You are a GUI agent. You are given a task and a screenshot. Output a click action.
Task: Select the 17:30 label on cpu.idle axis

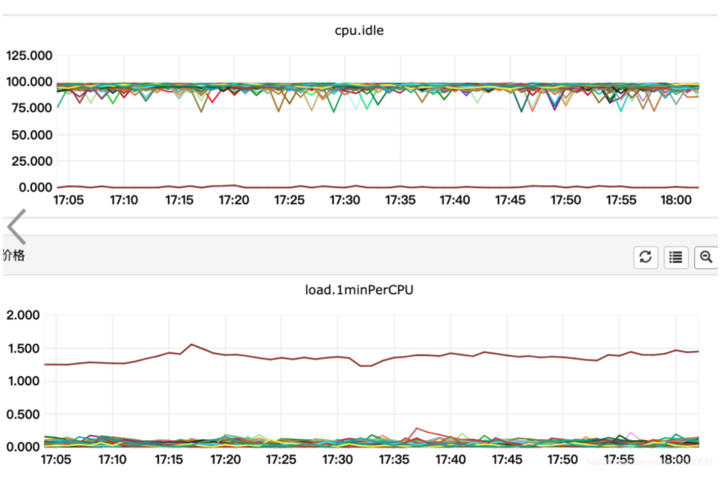click(345, 200)
